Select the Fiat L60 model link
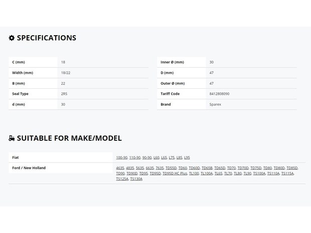Screen dimensions: 311x233 [157, 157]
